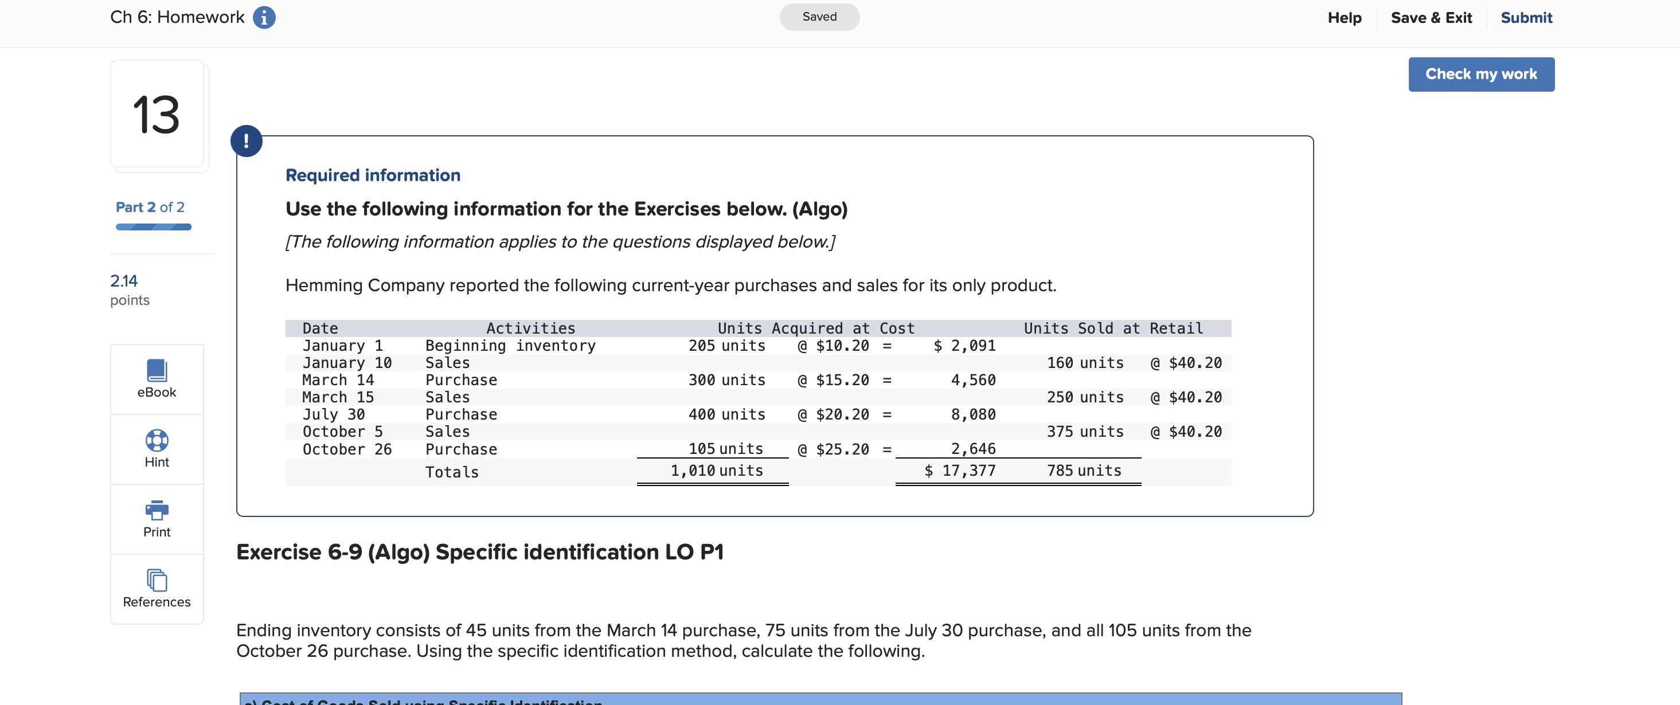Viewport: 1680px width, 705px height.
Task: Click the eBook text label
Action: tap(157, 392)
